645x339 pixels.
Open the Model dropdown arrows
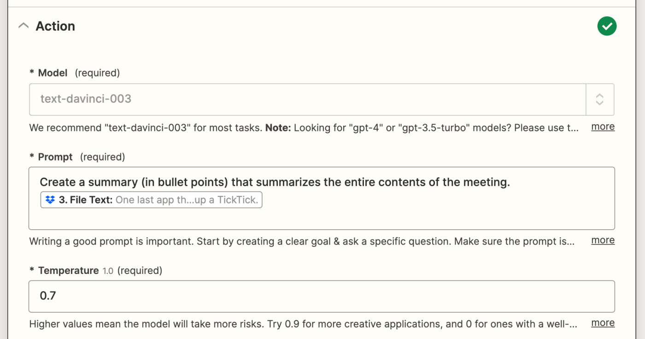click(x=599, y=99)
